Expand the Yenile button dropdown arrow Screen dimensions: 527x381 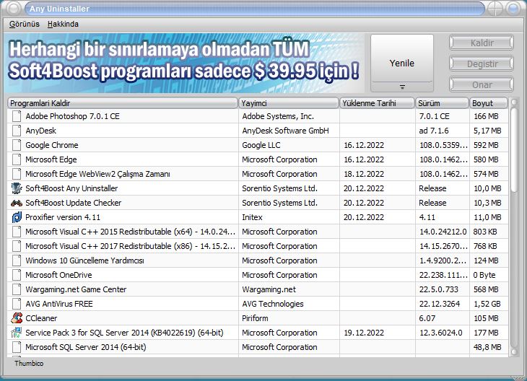(402, 87)
